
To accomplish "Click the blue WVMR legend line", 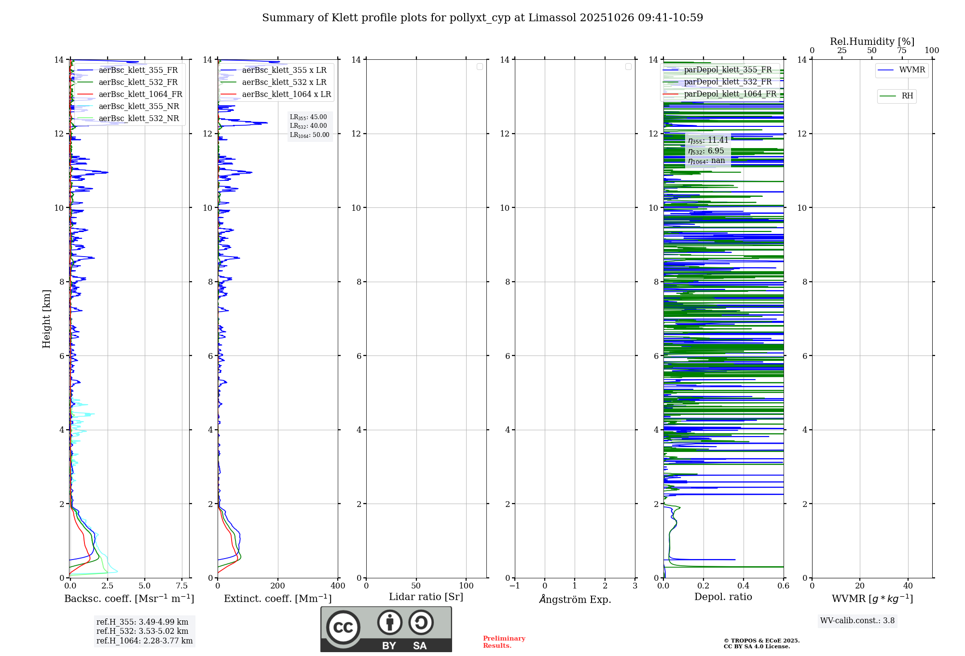I will [x=886, y=70].
